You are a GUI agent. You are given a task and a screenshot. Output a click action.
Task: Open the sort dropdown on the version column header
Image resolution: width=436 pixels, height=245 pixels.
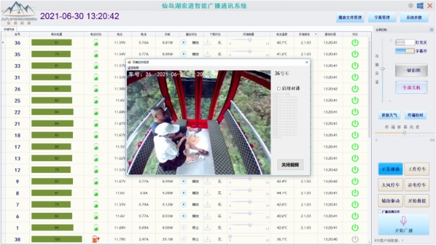tap(315, 34)
